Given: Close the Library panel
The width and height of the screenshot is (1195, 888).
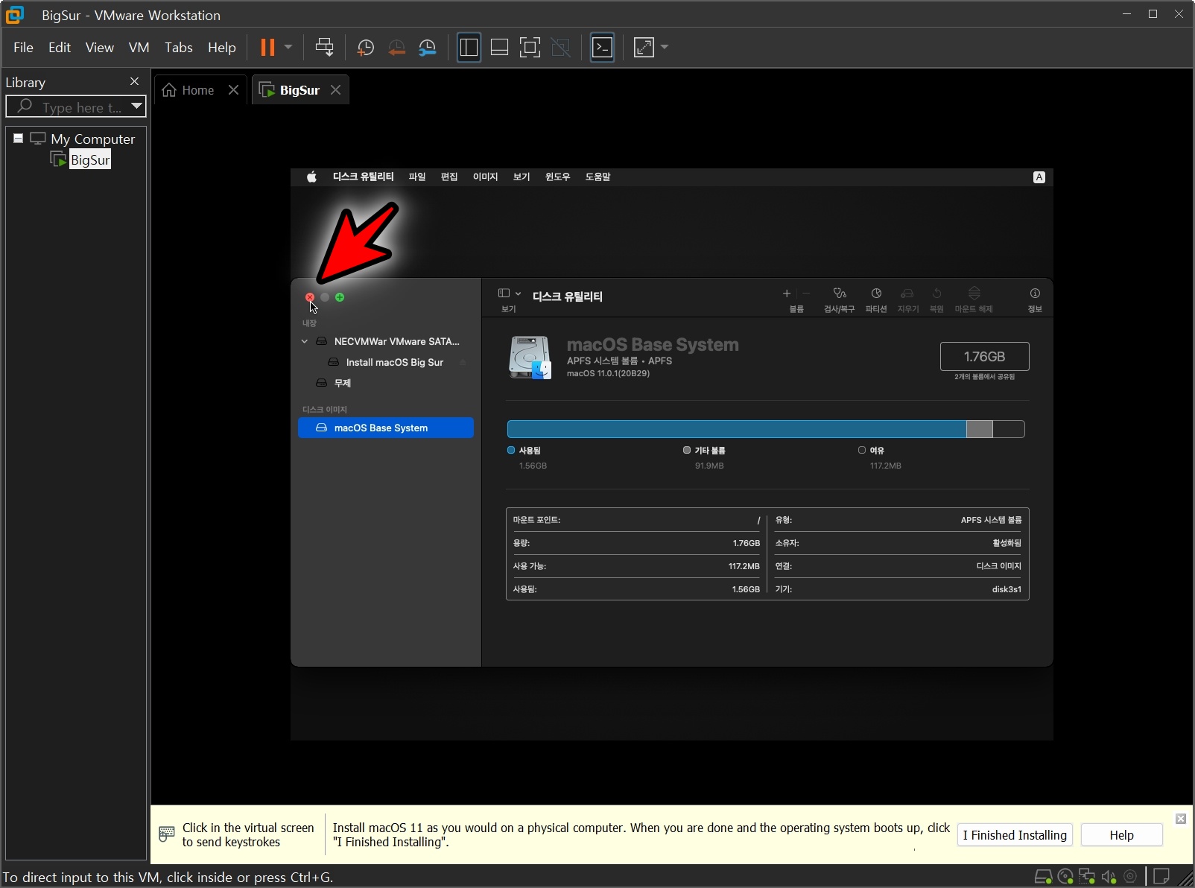Looking at the screenshot, I should click(134, 82).
